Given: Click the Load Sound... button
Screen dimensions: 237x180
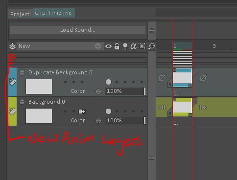Looking at the screenshot, I should [x=78, y=30].
